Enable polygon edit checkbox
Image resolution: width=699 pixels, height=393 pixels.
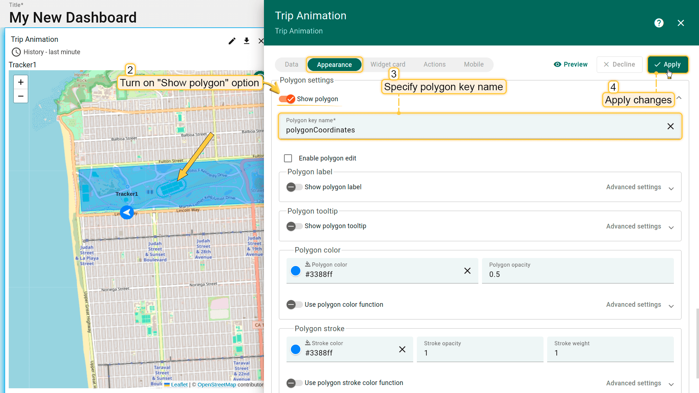288,158
